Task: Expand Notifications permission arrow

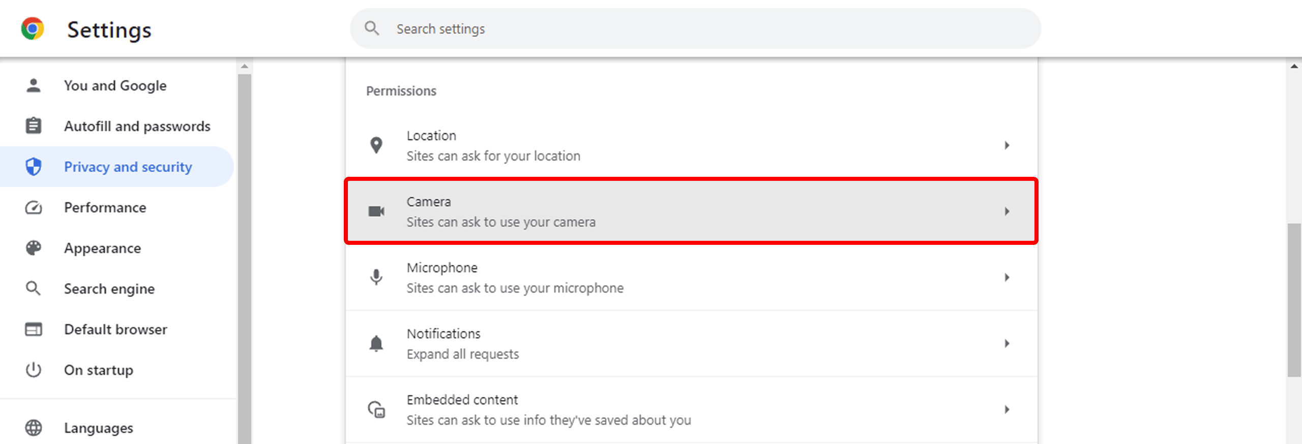Action: 1007,343
